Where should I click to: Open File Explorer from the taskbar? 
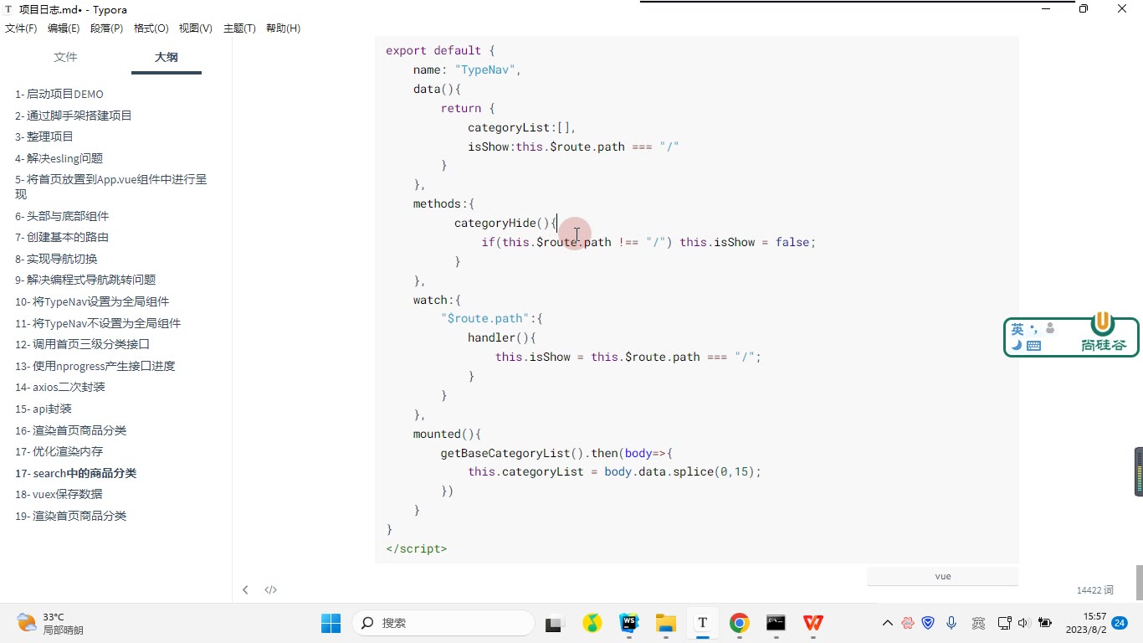click(x=666, y=623)
